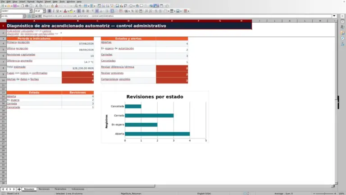The height and width of the screenshot is (195, 346).
Task: Open the Format menu
Action: [x=31, y=1]
